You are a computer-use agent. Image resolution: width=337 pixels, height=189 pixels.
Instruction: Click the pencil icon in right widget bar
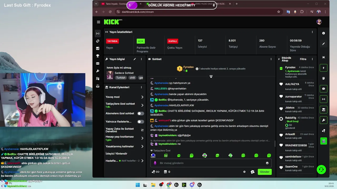click(324, 44)
